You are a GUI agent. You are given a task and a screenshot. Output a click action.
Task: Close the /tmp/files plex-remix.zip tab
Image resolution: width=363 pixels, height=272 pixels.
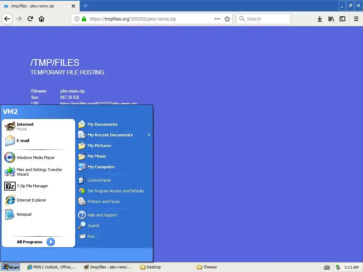tap(73, 6)
